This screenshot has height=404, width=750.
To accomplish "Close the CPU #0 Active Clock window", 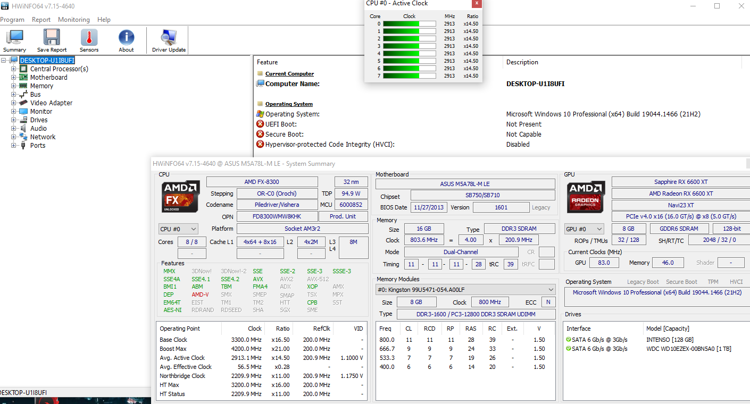I will (476, 3).
